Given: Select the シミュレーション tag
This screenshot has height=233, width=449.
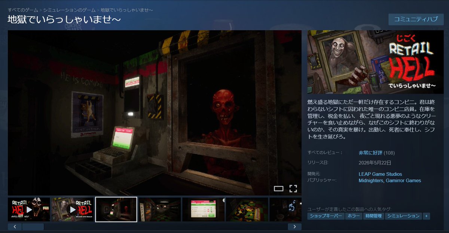Looking at the screenshot, I should [403, 216].
